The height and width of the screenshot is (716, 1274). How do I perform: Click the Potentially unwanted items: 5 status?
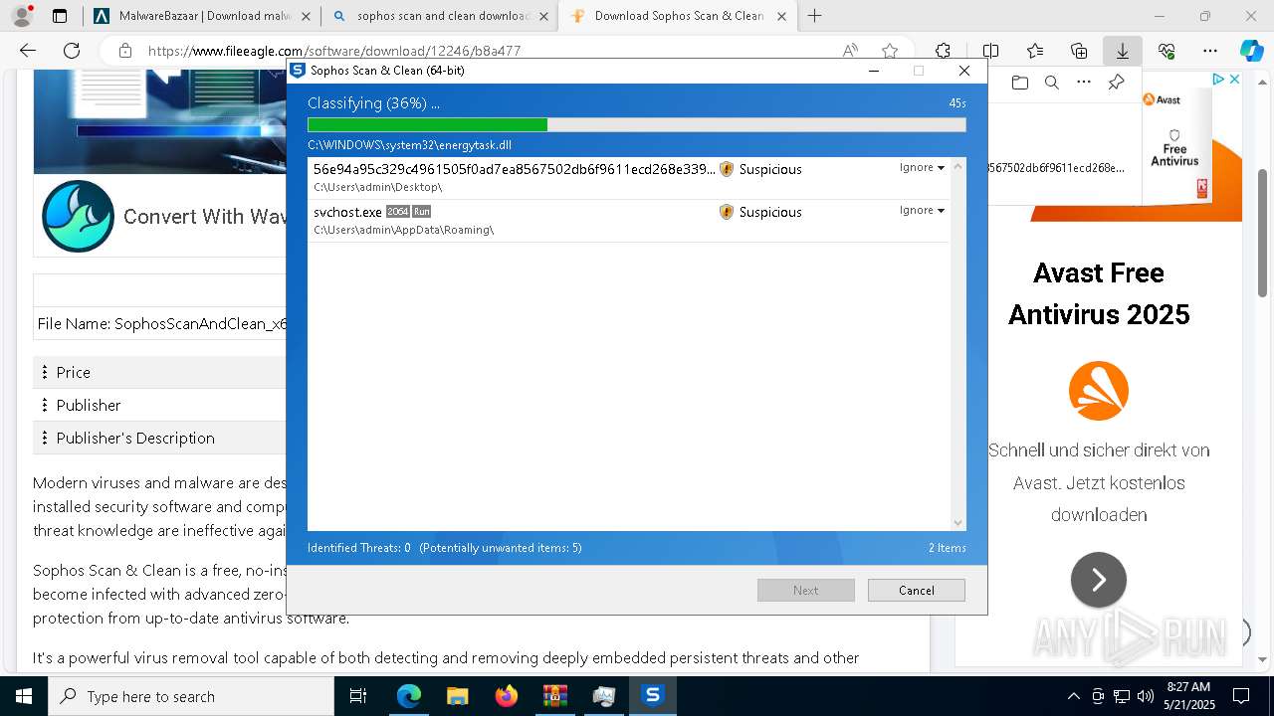pyautogui.click(x=501, y=548)
